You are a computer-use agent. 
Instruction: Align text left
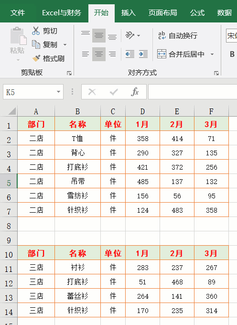pos(86,54)
